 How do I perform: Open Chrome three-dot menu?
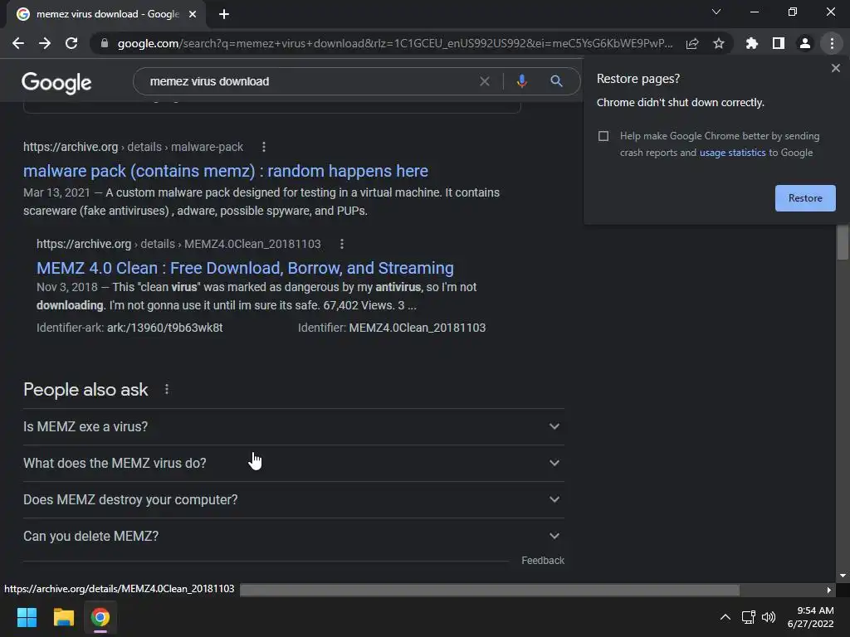(832, 43)
